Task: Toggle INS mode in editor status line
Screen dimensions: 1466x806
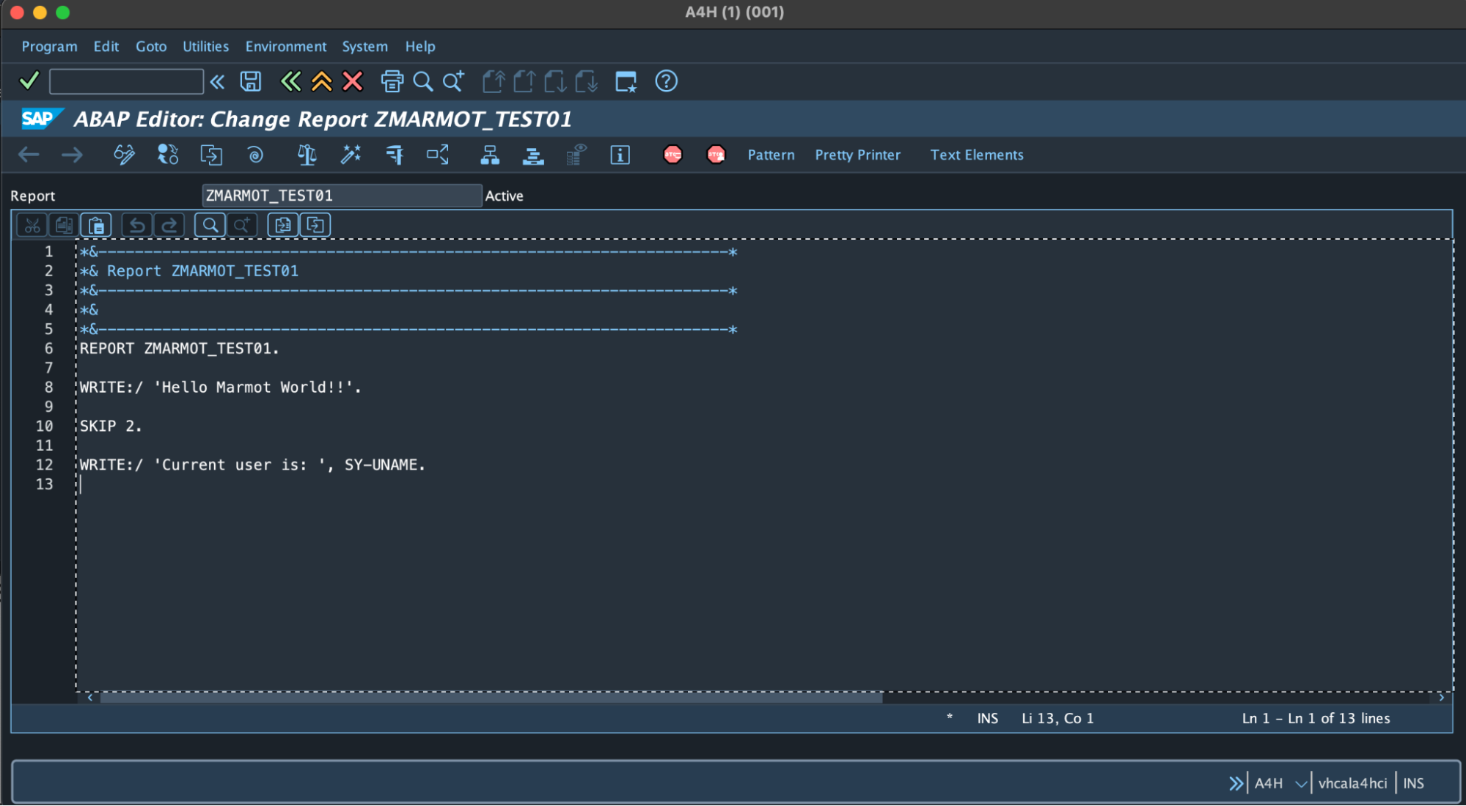Action: pos(987,718)
